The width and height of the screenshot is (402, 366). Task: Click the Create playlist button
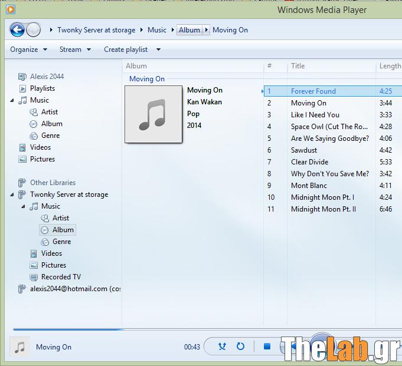click(126, 50)
